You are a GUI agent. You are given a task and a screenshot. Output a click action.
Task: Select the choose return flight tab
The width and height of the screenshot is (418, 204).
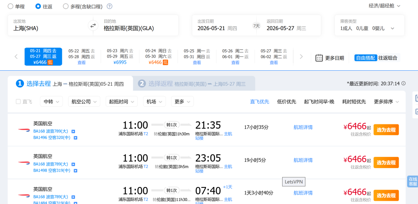(194, 84)
